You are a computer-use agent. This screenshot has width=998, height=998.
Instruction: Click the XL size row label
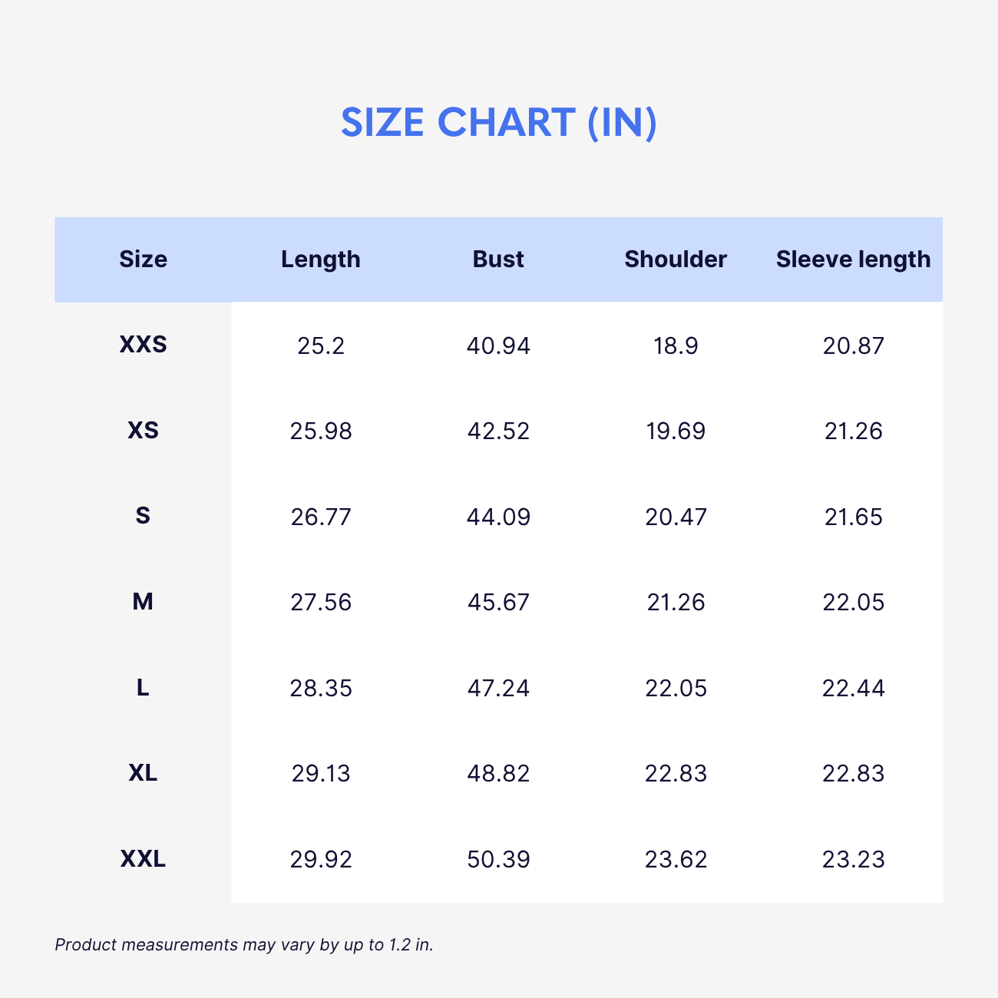pos(143,773)
